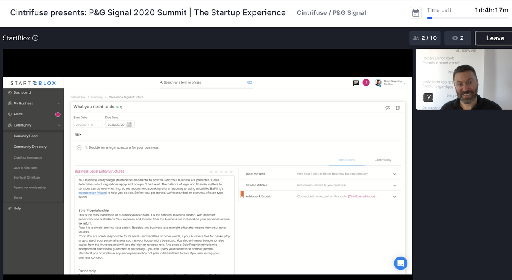The width and height of the screenshot is (512, 280).
Task: Open the (Cintrifuse advisors) link
Action: click(x=361, y=196)
